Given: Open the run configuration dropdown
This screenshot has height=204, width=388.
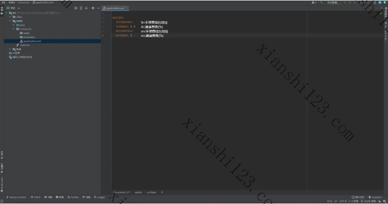Looking at the screenshot, I should [333, 3].
